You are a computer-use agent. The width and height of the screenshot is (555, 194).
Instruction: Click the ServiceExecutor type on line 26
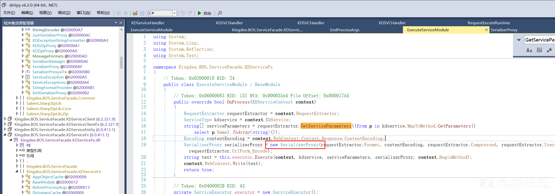213,192
